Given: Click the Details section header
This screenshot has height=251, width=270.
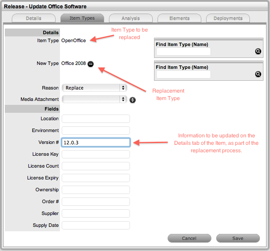Looking at the screenshot, I should [32, 32].
